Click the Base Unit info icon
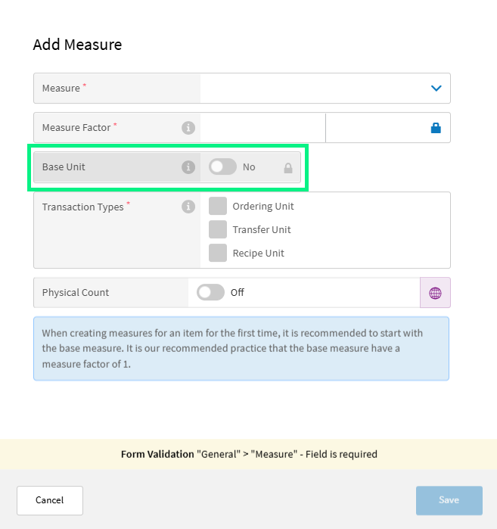Viewport: 497px width, 529px height. (188, 167)
